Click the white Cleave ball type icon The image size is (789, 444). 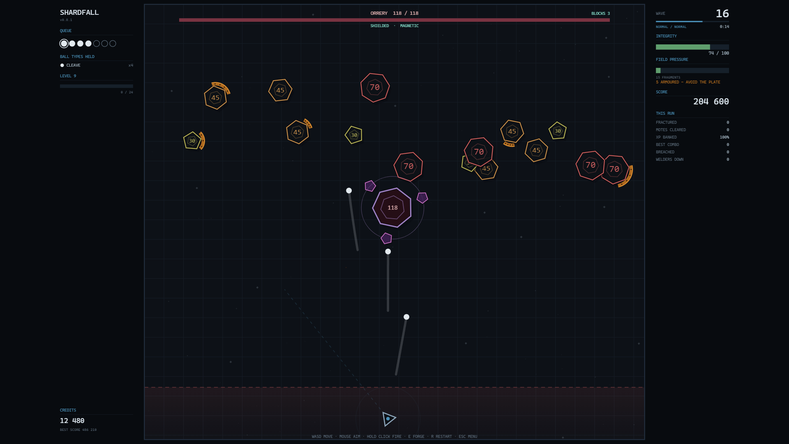pyautogui.click(x=62, y=65)
